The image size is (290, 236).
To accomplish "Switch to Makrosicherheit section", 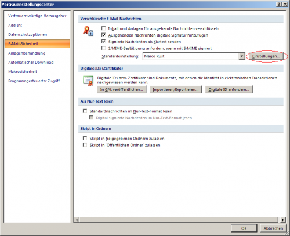I will (23, 72).
